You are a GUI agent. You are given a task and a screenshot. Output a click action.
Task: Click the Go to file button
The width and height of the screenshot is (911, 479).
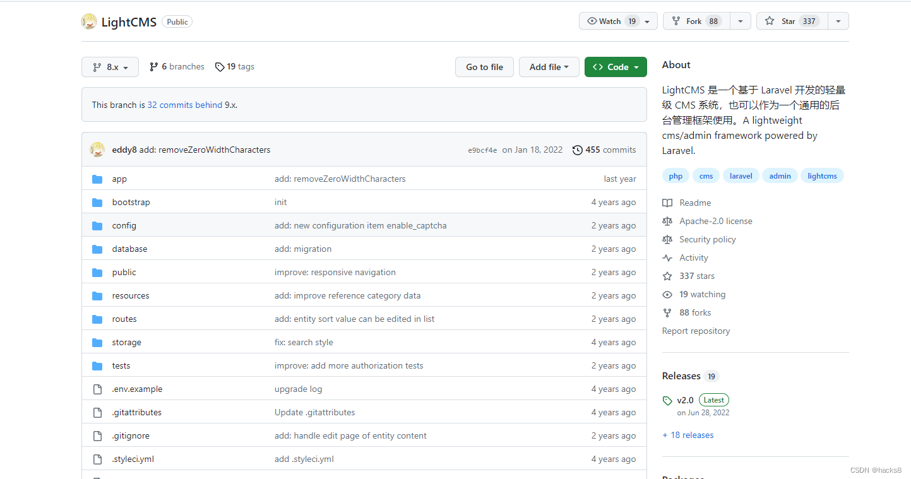pos(485,67)
